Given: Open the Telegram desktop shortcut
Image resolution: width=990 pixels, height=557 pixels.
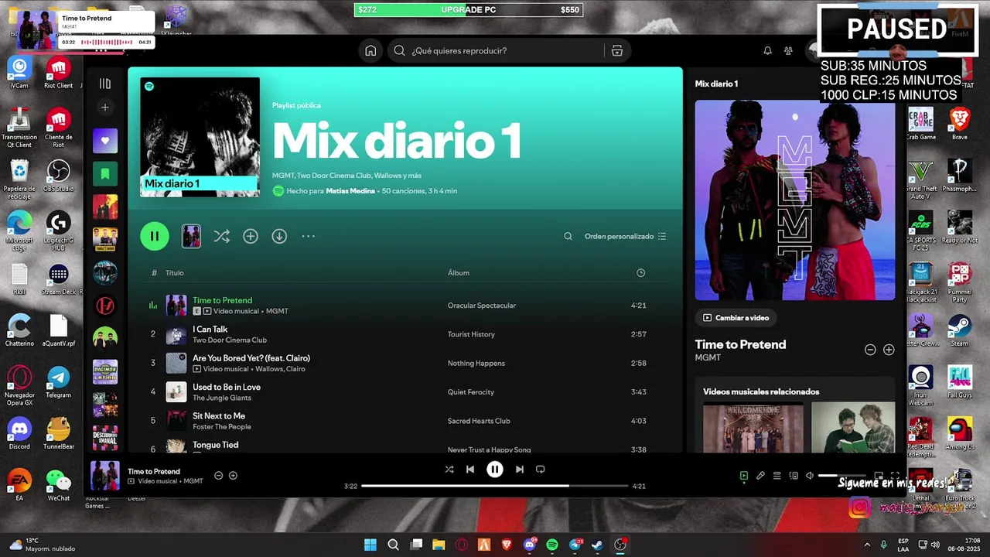Looking at the screenshot, I should (x=58, y=382).
